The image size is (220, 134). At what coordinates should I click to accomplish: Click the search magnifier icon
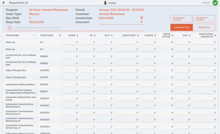(10, 28)
